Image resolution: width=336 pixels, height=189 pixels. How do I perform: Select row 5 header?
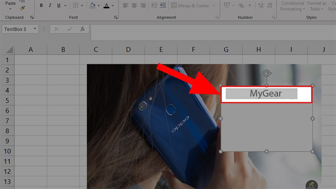tap(7, 100)
